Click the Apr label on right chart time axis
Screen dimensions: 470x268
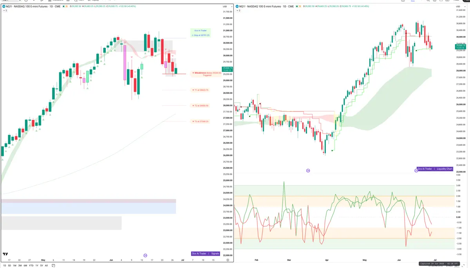327,260
